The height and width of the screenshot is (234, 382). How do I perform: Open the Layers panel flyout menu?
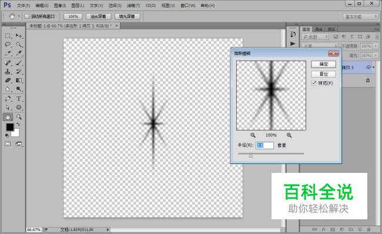tap(376, 29)
